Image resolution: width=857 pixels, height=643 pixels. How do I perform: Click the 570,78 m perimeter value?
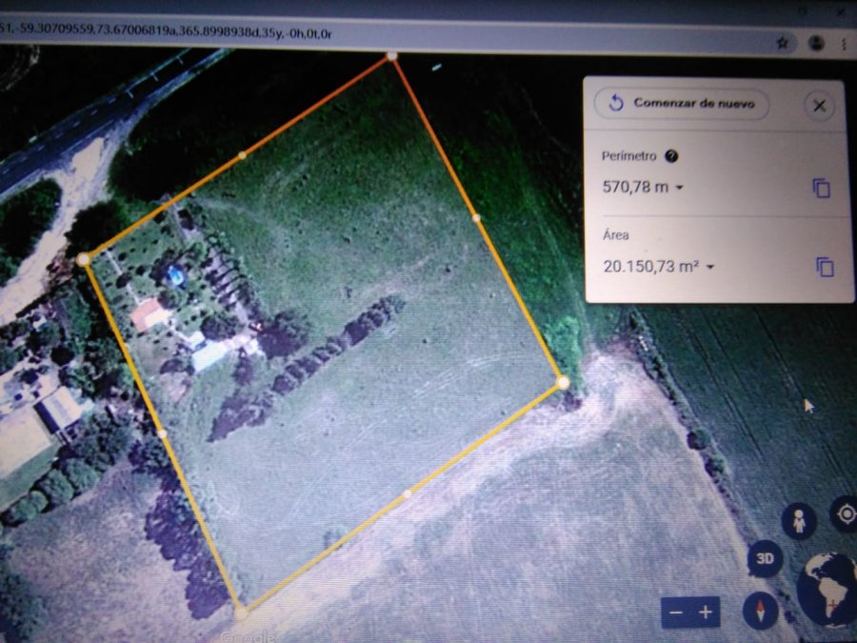click(635, 187)
